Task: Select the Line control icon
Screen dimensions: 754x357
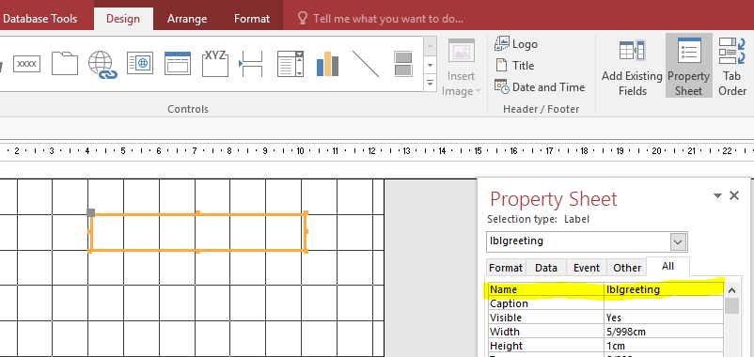Action: tap(366, 64)
